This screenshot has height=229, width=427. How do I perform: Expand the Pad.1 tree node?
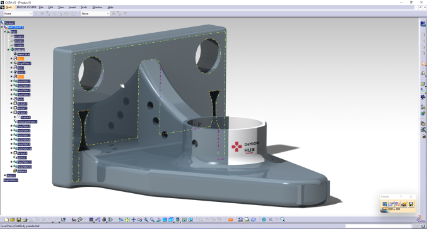(11, 59)
